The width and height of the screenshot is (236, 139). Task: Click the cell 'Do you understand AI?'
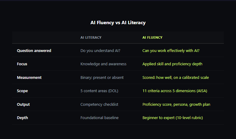100,51
